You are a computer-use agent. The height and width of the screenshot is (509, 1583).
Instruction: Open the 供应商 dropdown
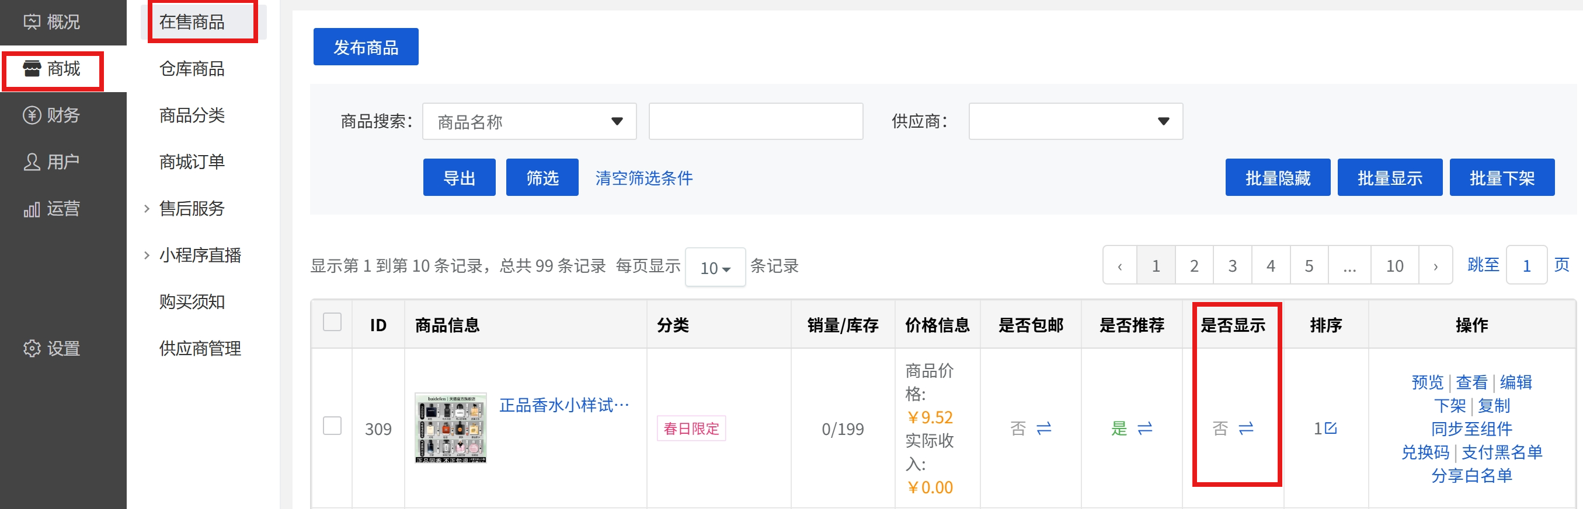1075,121
